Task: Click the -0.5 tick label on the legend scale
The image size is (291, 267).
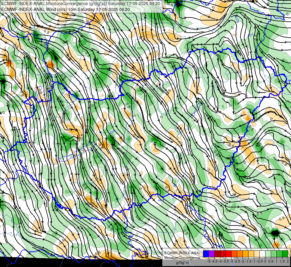Action: [259, 261]
